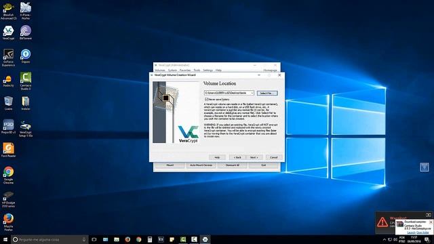
Task: Click the Homepage link in the VeraCrypt window
Action: coord(270,70)
